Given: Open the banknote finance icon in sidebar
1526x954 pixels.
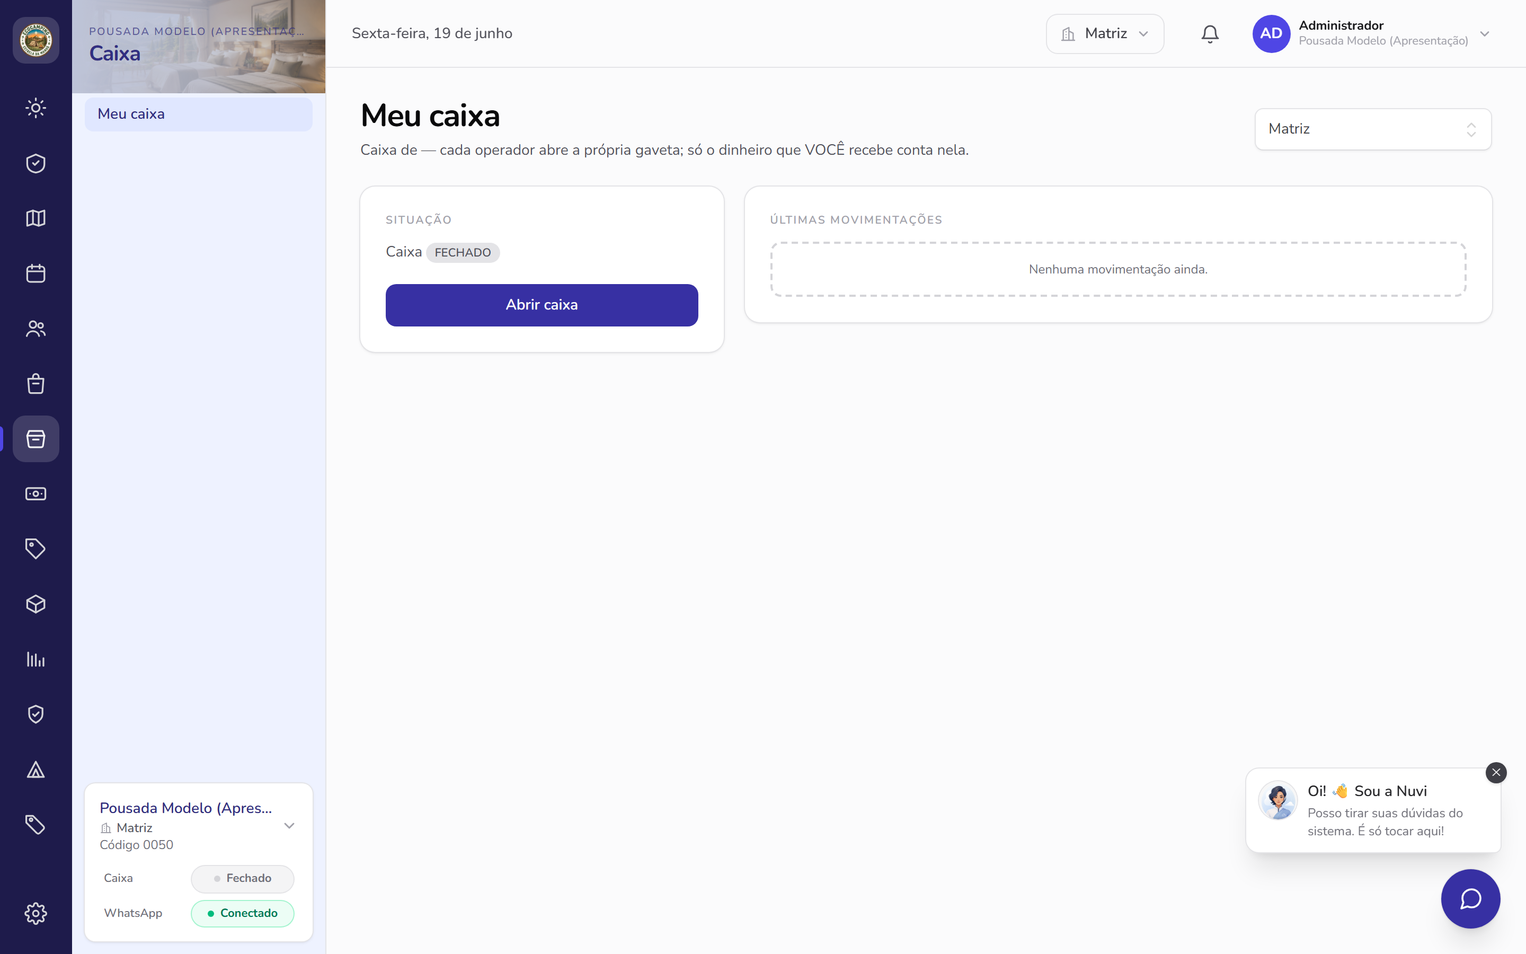Looking at the screenshot, I should 36,493.
